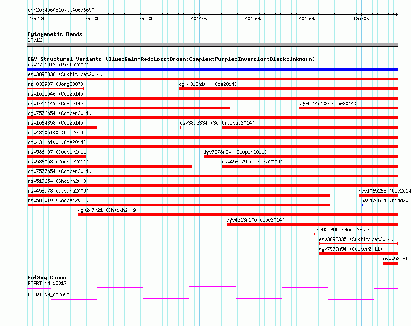Image resolution: width=411 pixels, height=326 pixels.
Task: Select the nsv1065268 variant label
Action: 385,191
